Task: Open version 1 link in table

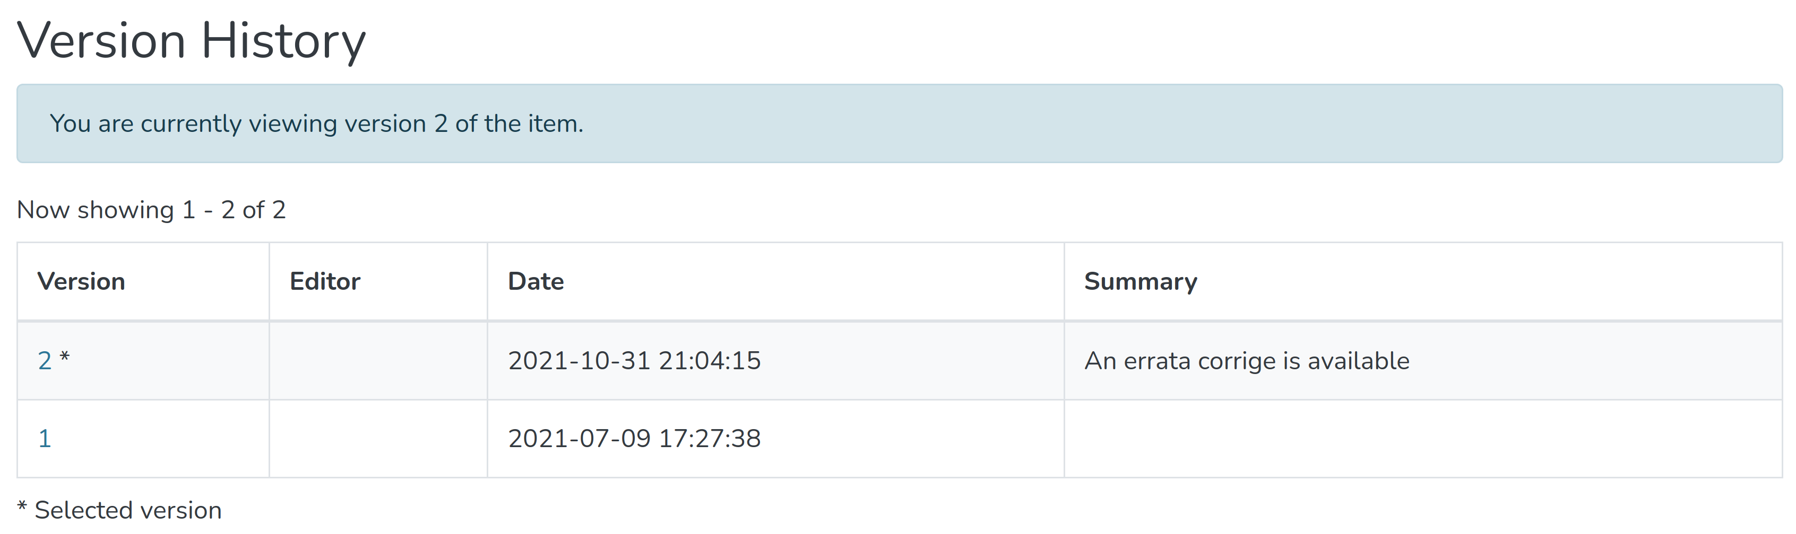Action: coord(45,439)
